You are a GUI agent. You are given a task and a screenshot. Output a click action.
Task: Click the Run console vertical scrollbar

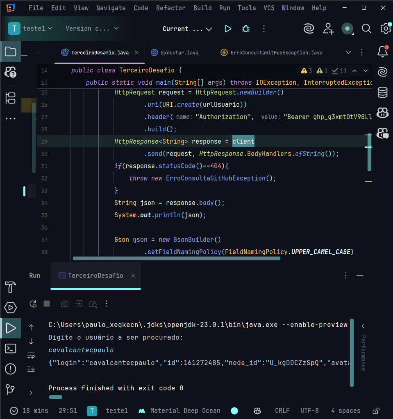(x=352, y=353)
